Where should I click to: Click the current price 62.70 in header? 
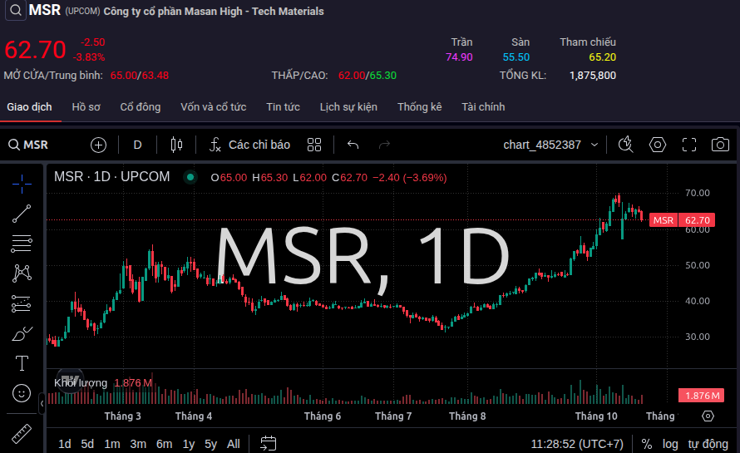coord(36,50)
